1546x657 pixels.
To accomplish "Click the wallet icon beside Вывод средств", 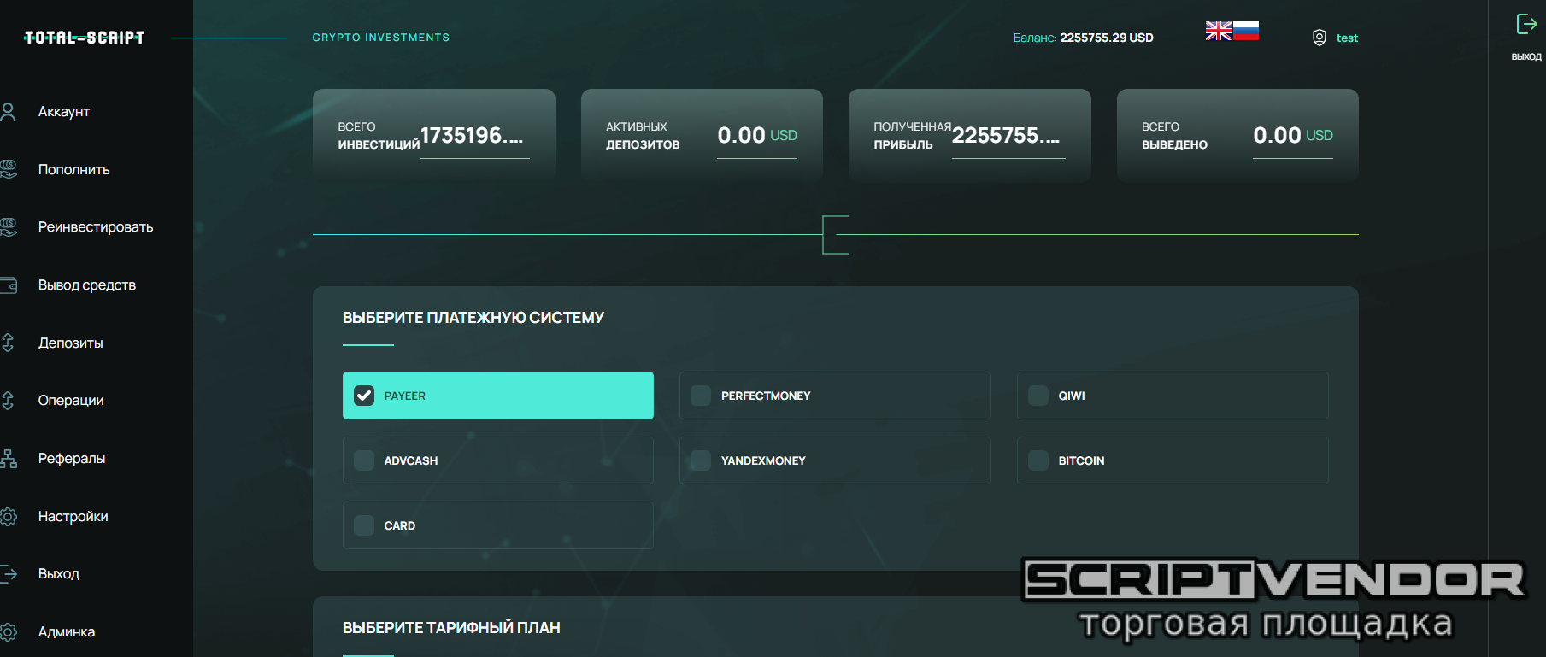I will pos(9,285).
